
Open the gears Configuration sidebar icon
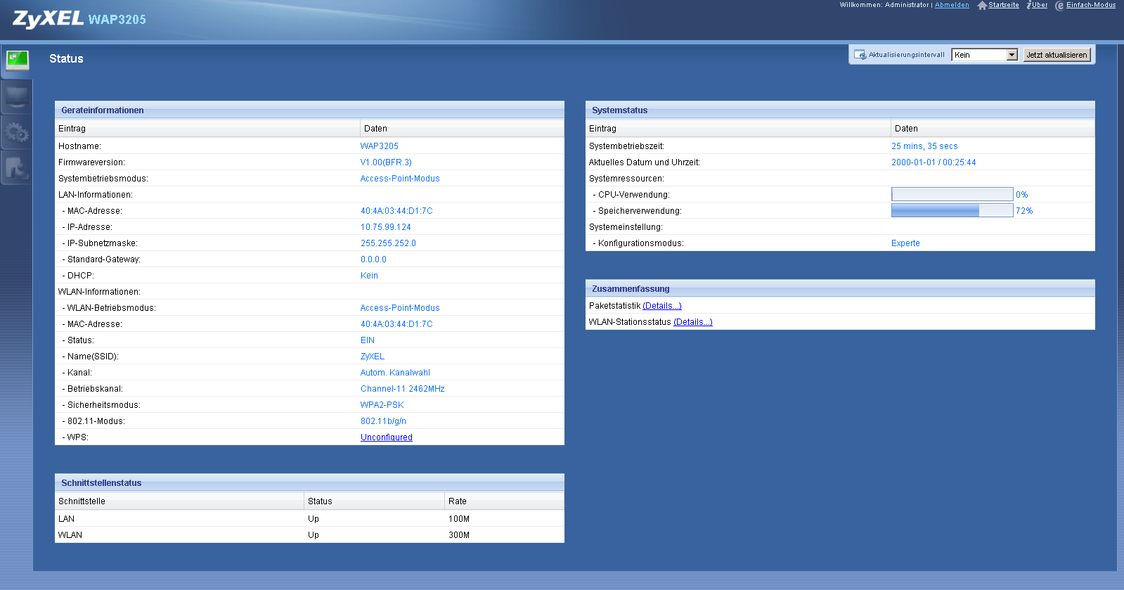coord(17,132)
